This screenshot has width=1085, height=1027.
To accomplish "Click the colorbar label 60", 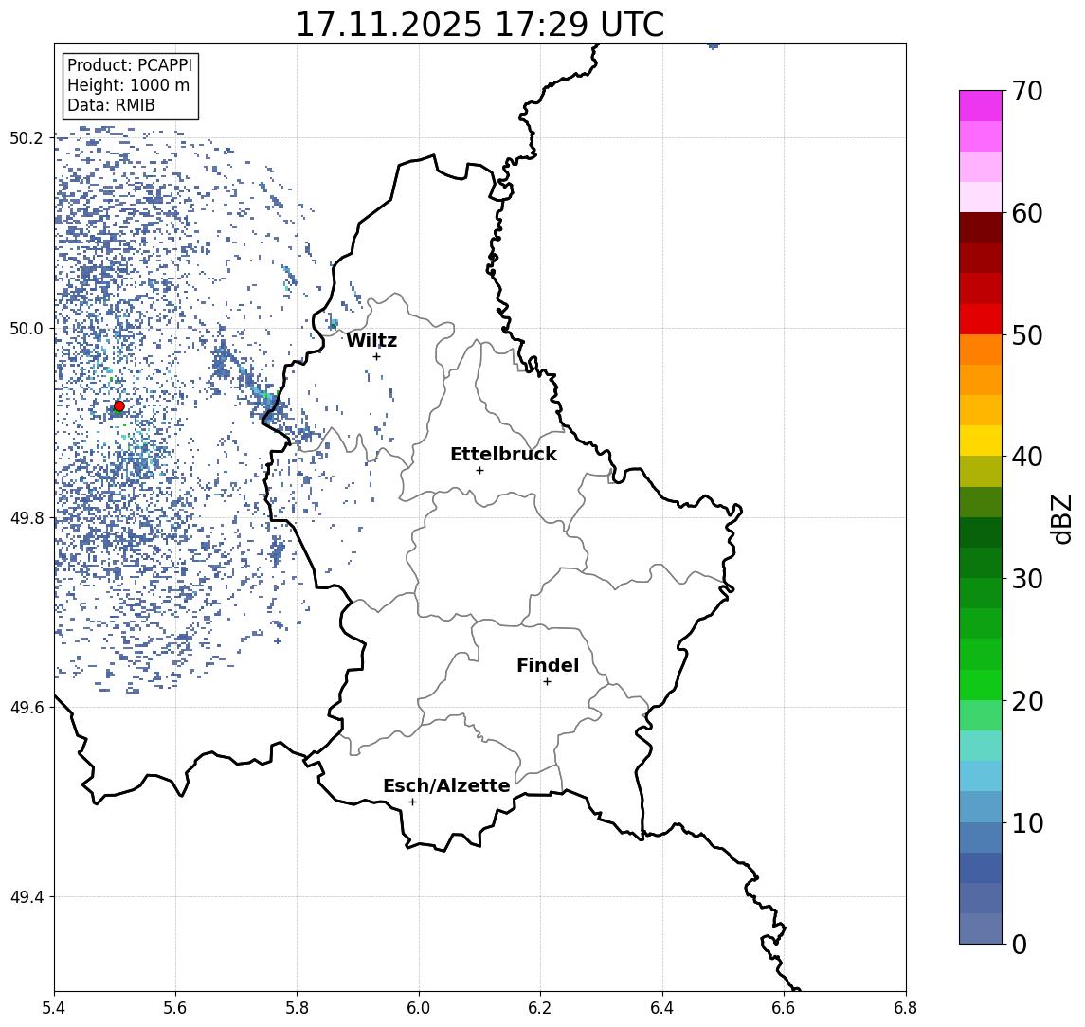I will click(x=1027, y=213).
